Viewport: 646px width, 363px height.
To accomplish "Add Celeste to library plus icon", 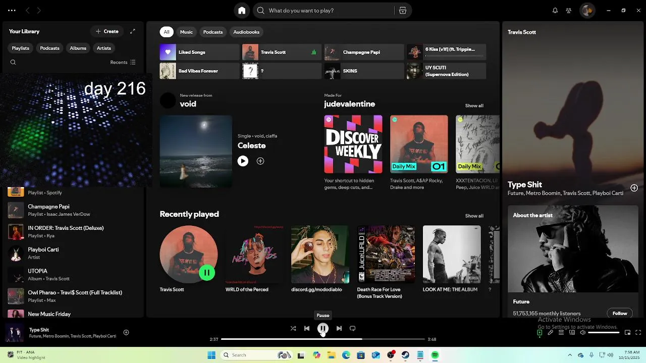I will (260, 161).
